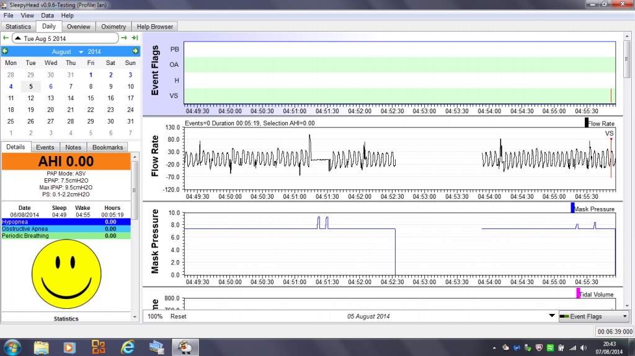The image size is (635, 356).
Task: Open the Data menu
Action: [47, 15]
